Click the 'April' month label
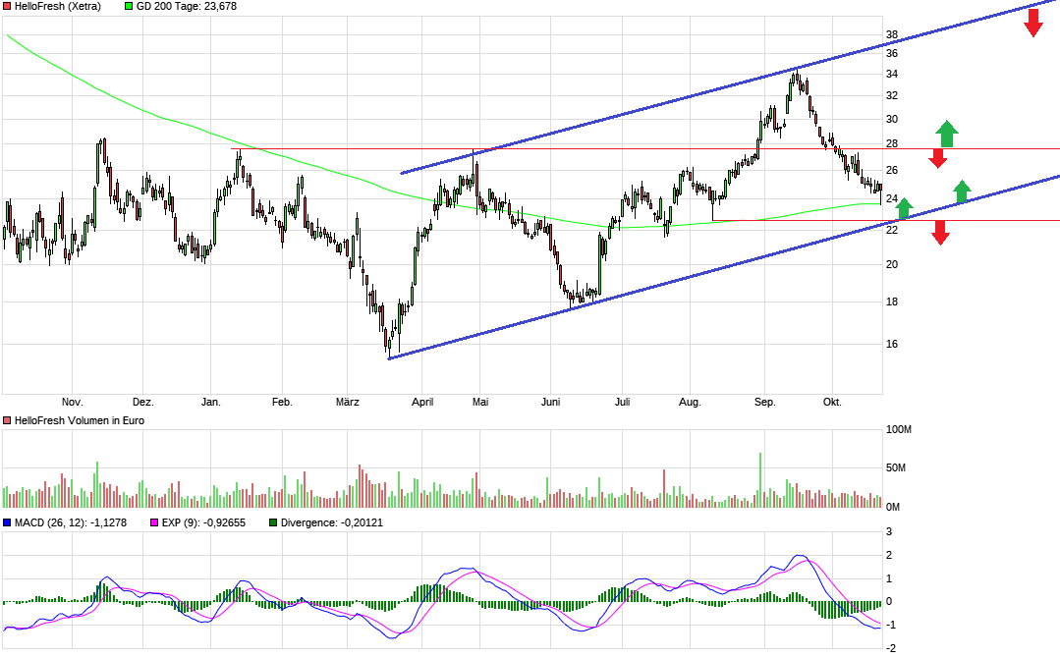This screenshot has height=658, width=1060. 422,402
